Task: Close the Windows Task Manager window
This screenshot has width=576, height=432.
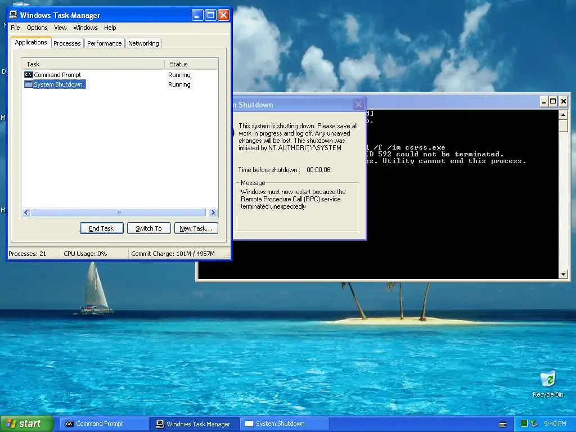Action: (223, 15)
